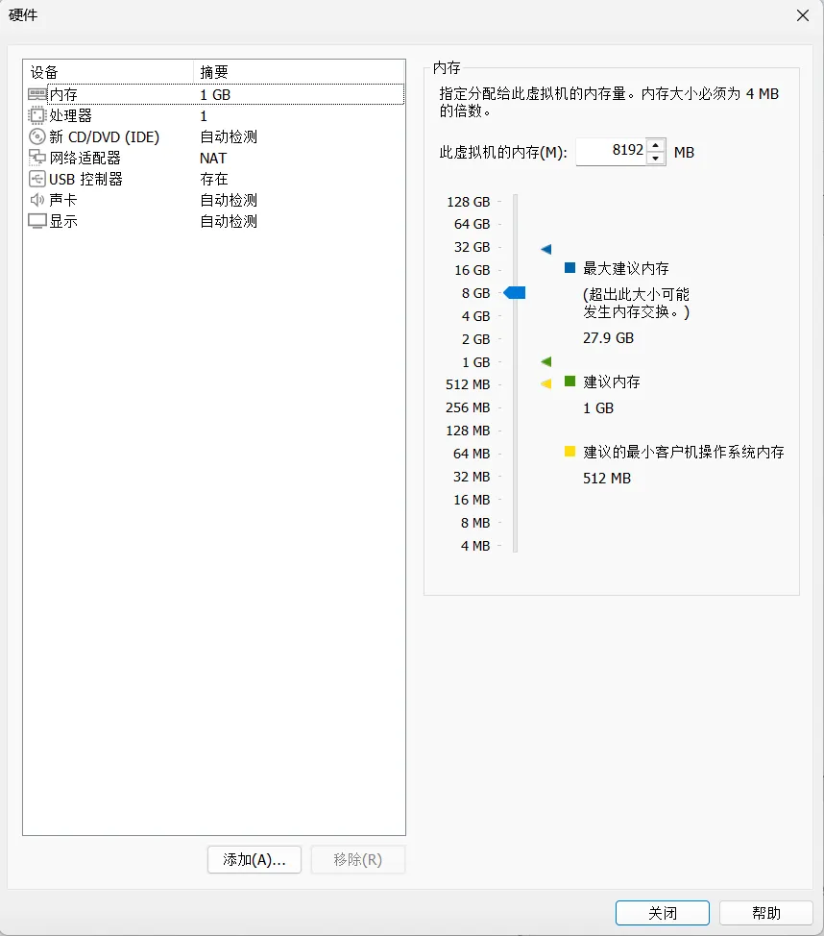This screenshot has height=936, width=824.
Task: Click the 移除(R) button
Action: click(358, 859)
